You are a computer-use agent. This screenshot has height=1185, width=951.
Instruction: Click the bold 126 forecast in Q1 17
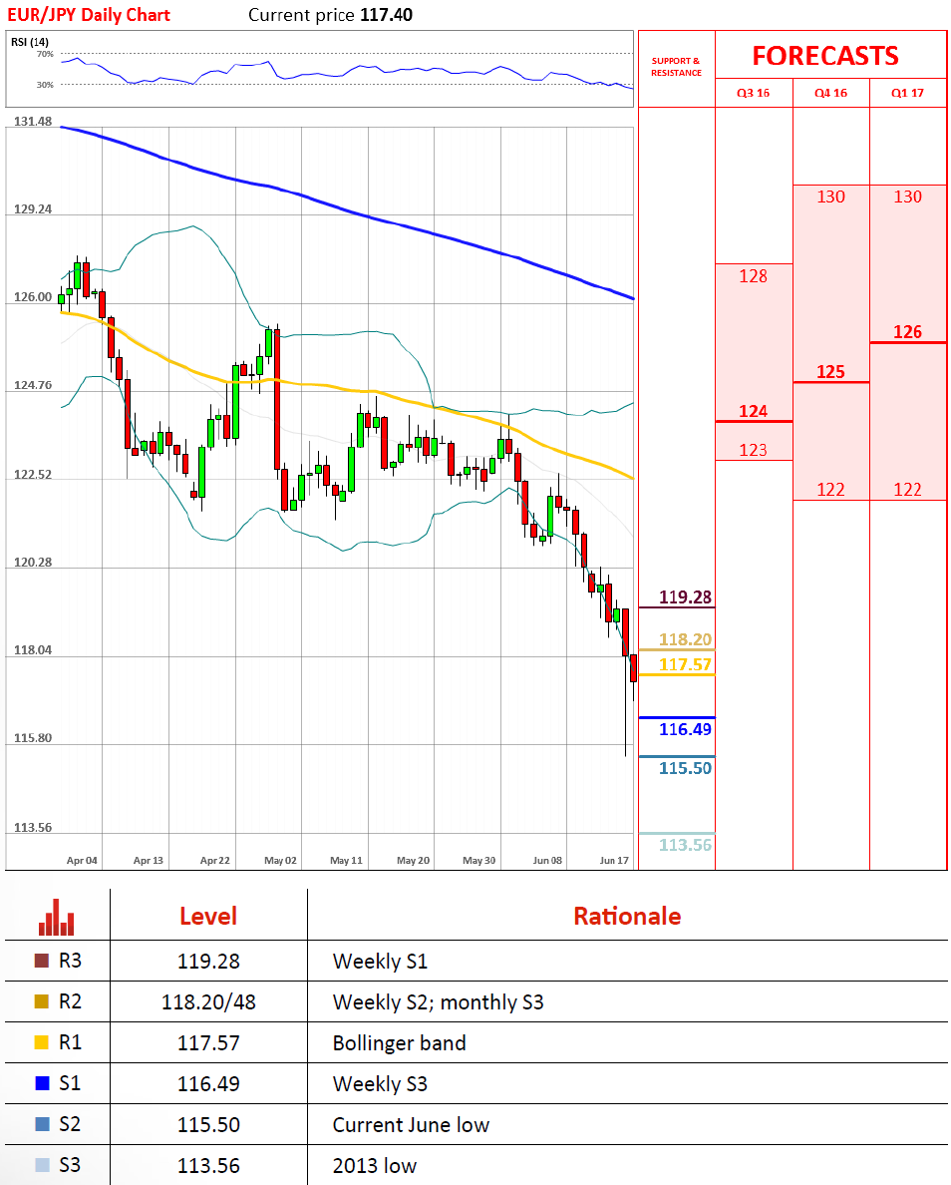pos(907,332)
